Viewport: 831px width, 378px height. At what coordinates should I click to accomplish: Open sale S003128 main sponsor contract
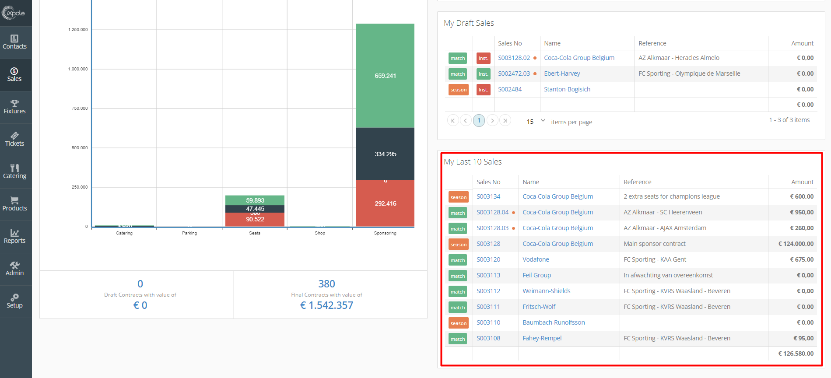[x=488, y=244]
